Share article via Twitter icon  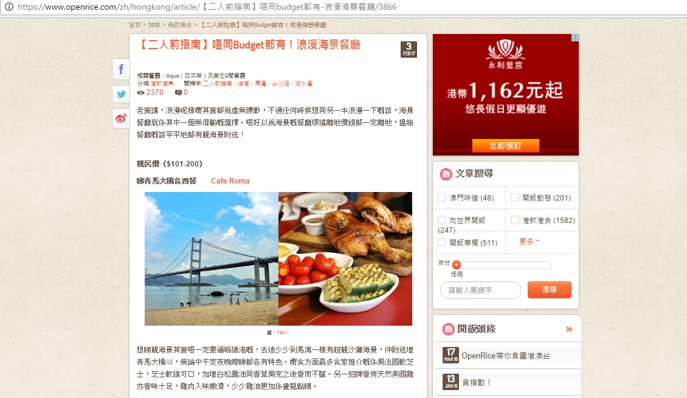(121, 94)
